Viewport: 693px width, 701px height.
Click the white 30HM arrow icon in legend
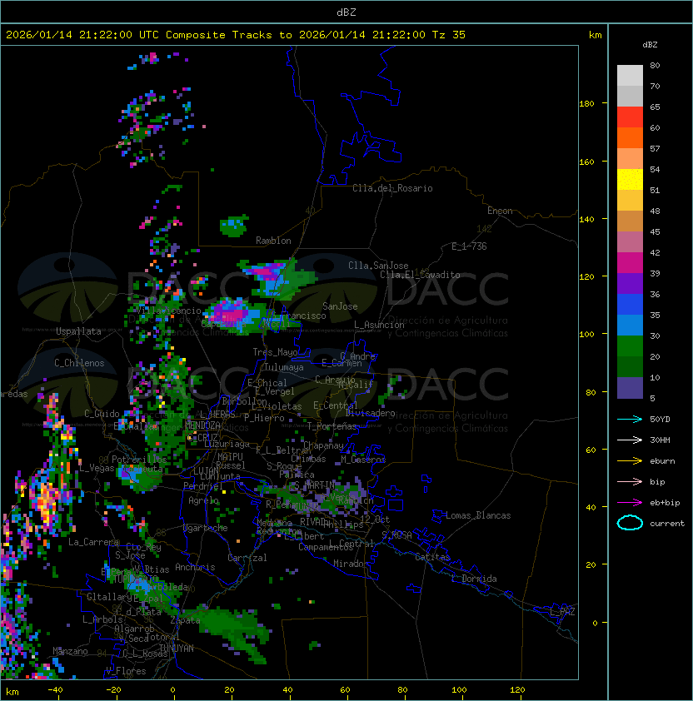tap(630, 440)
